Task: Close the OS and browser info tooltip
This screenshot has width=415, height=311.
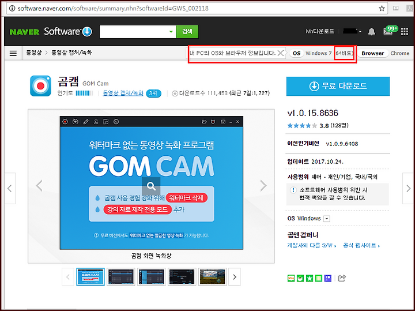Action: (281, 53)
